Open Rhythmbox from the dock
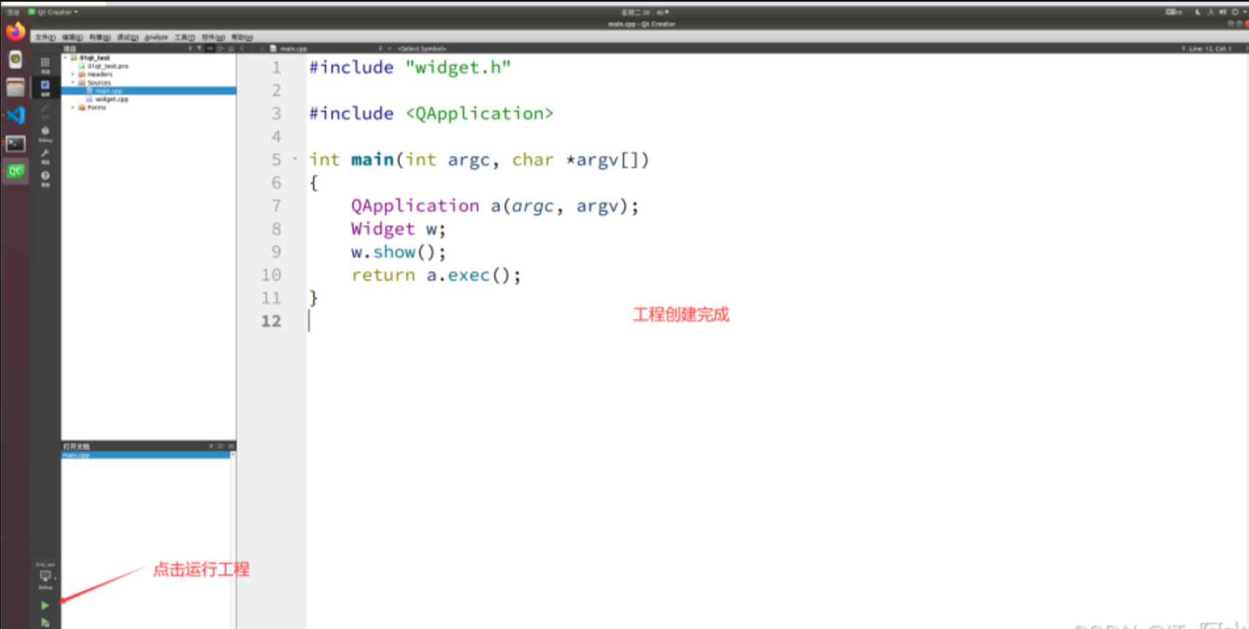This screenshot has height=629, width=1249. click(15, 59)
